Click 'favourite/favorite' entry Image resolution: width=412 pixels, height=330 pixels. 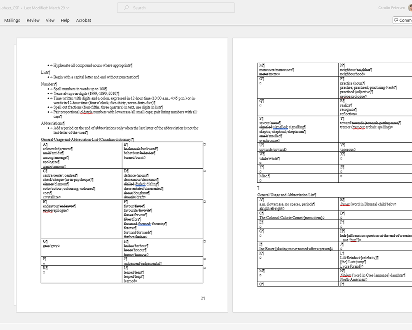click(137, 210)
